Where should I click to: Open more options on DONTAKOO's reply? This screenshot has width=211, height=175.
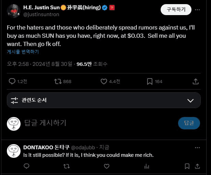coord(197,148)
